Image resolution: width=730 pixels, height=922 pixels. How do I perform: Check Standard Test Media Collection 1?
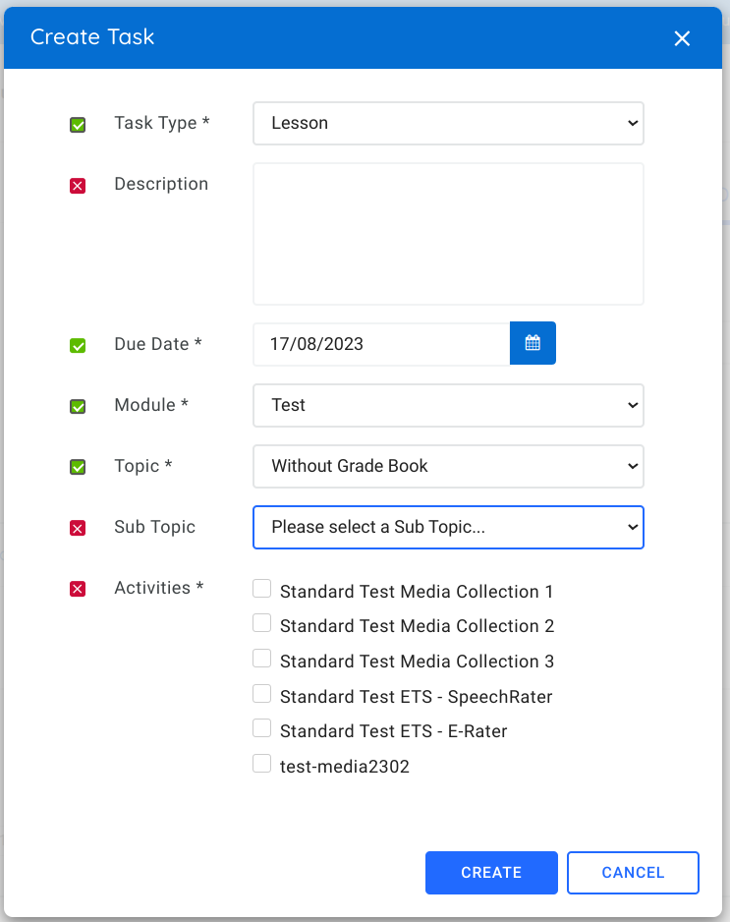click(x=262, y=588)
